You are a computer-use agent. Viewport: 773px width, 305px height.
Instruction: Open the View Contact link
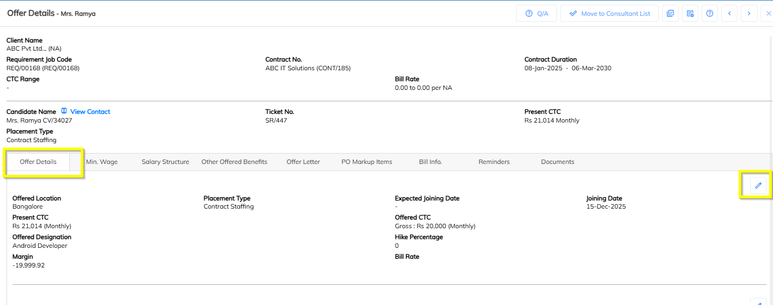(90, 112)
